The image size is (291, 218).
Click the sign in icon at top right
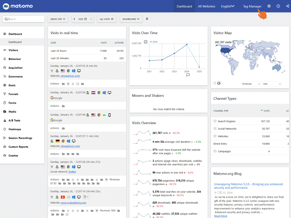click(x=287, y=6)
